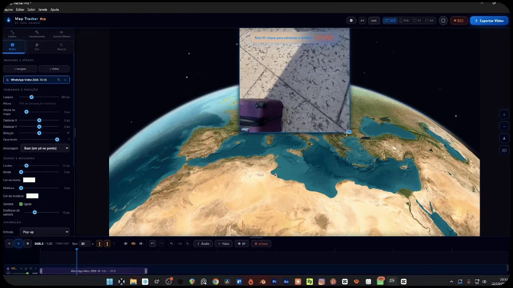Image resolution: width=513 pixels, height=288 pixels.
Task: Open the Janela menu
Action: point(42,9)
